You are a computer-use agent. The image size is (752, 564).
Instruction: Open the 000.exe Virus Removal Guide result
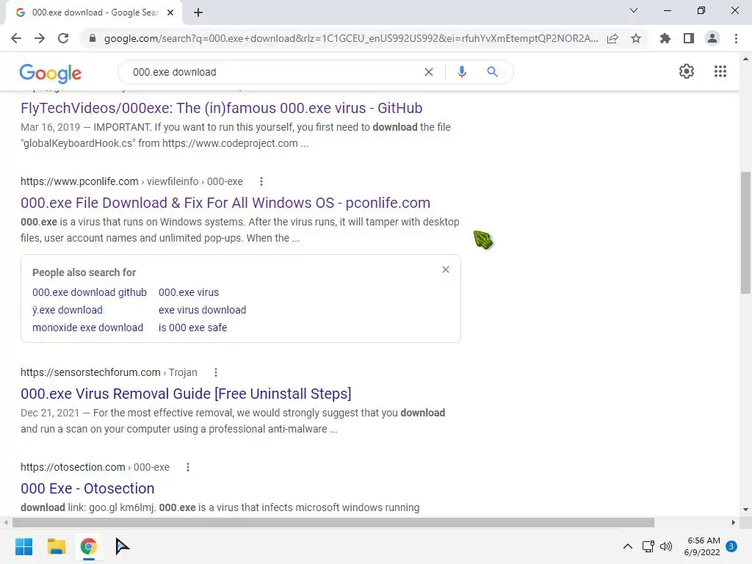(x=186, y=394)
